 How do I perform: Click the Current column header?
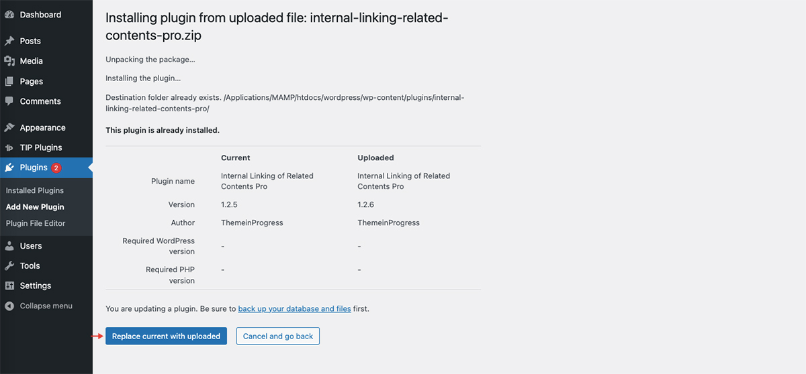click(x=236, y=158)
